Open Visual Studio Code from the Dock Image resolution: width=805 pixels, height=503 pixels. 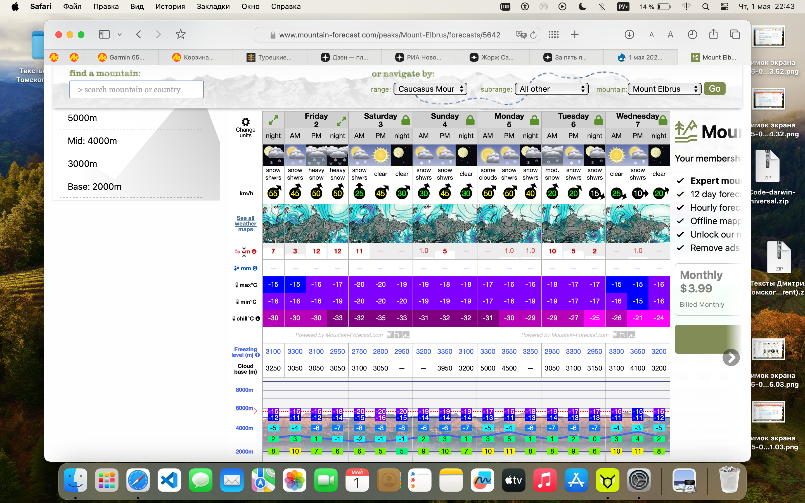(x=169, y=480)
